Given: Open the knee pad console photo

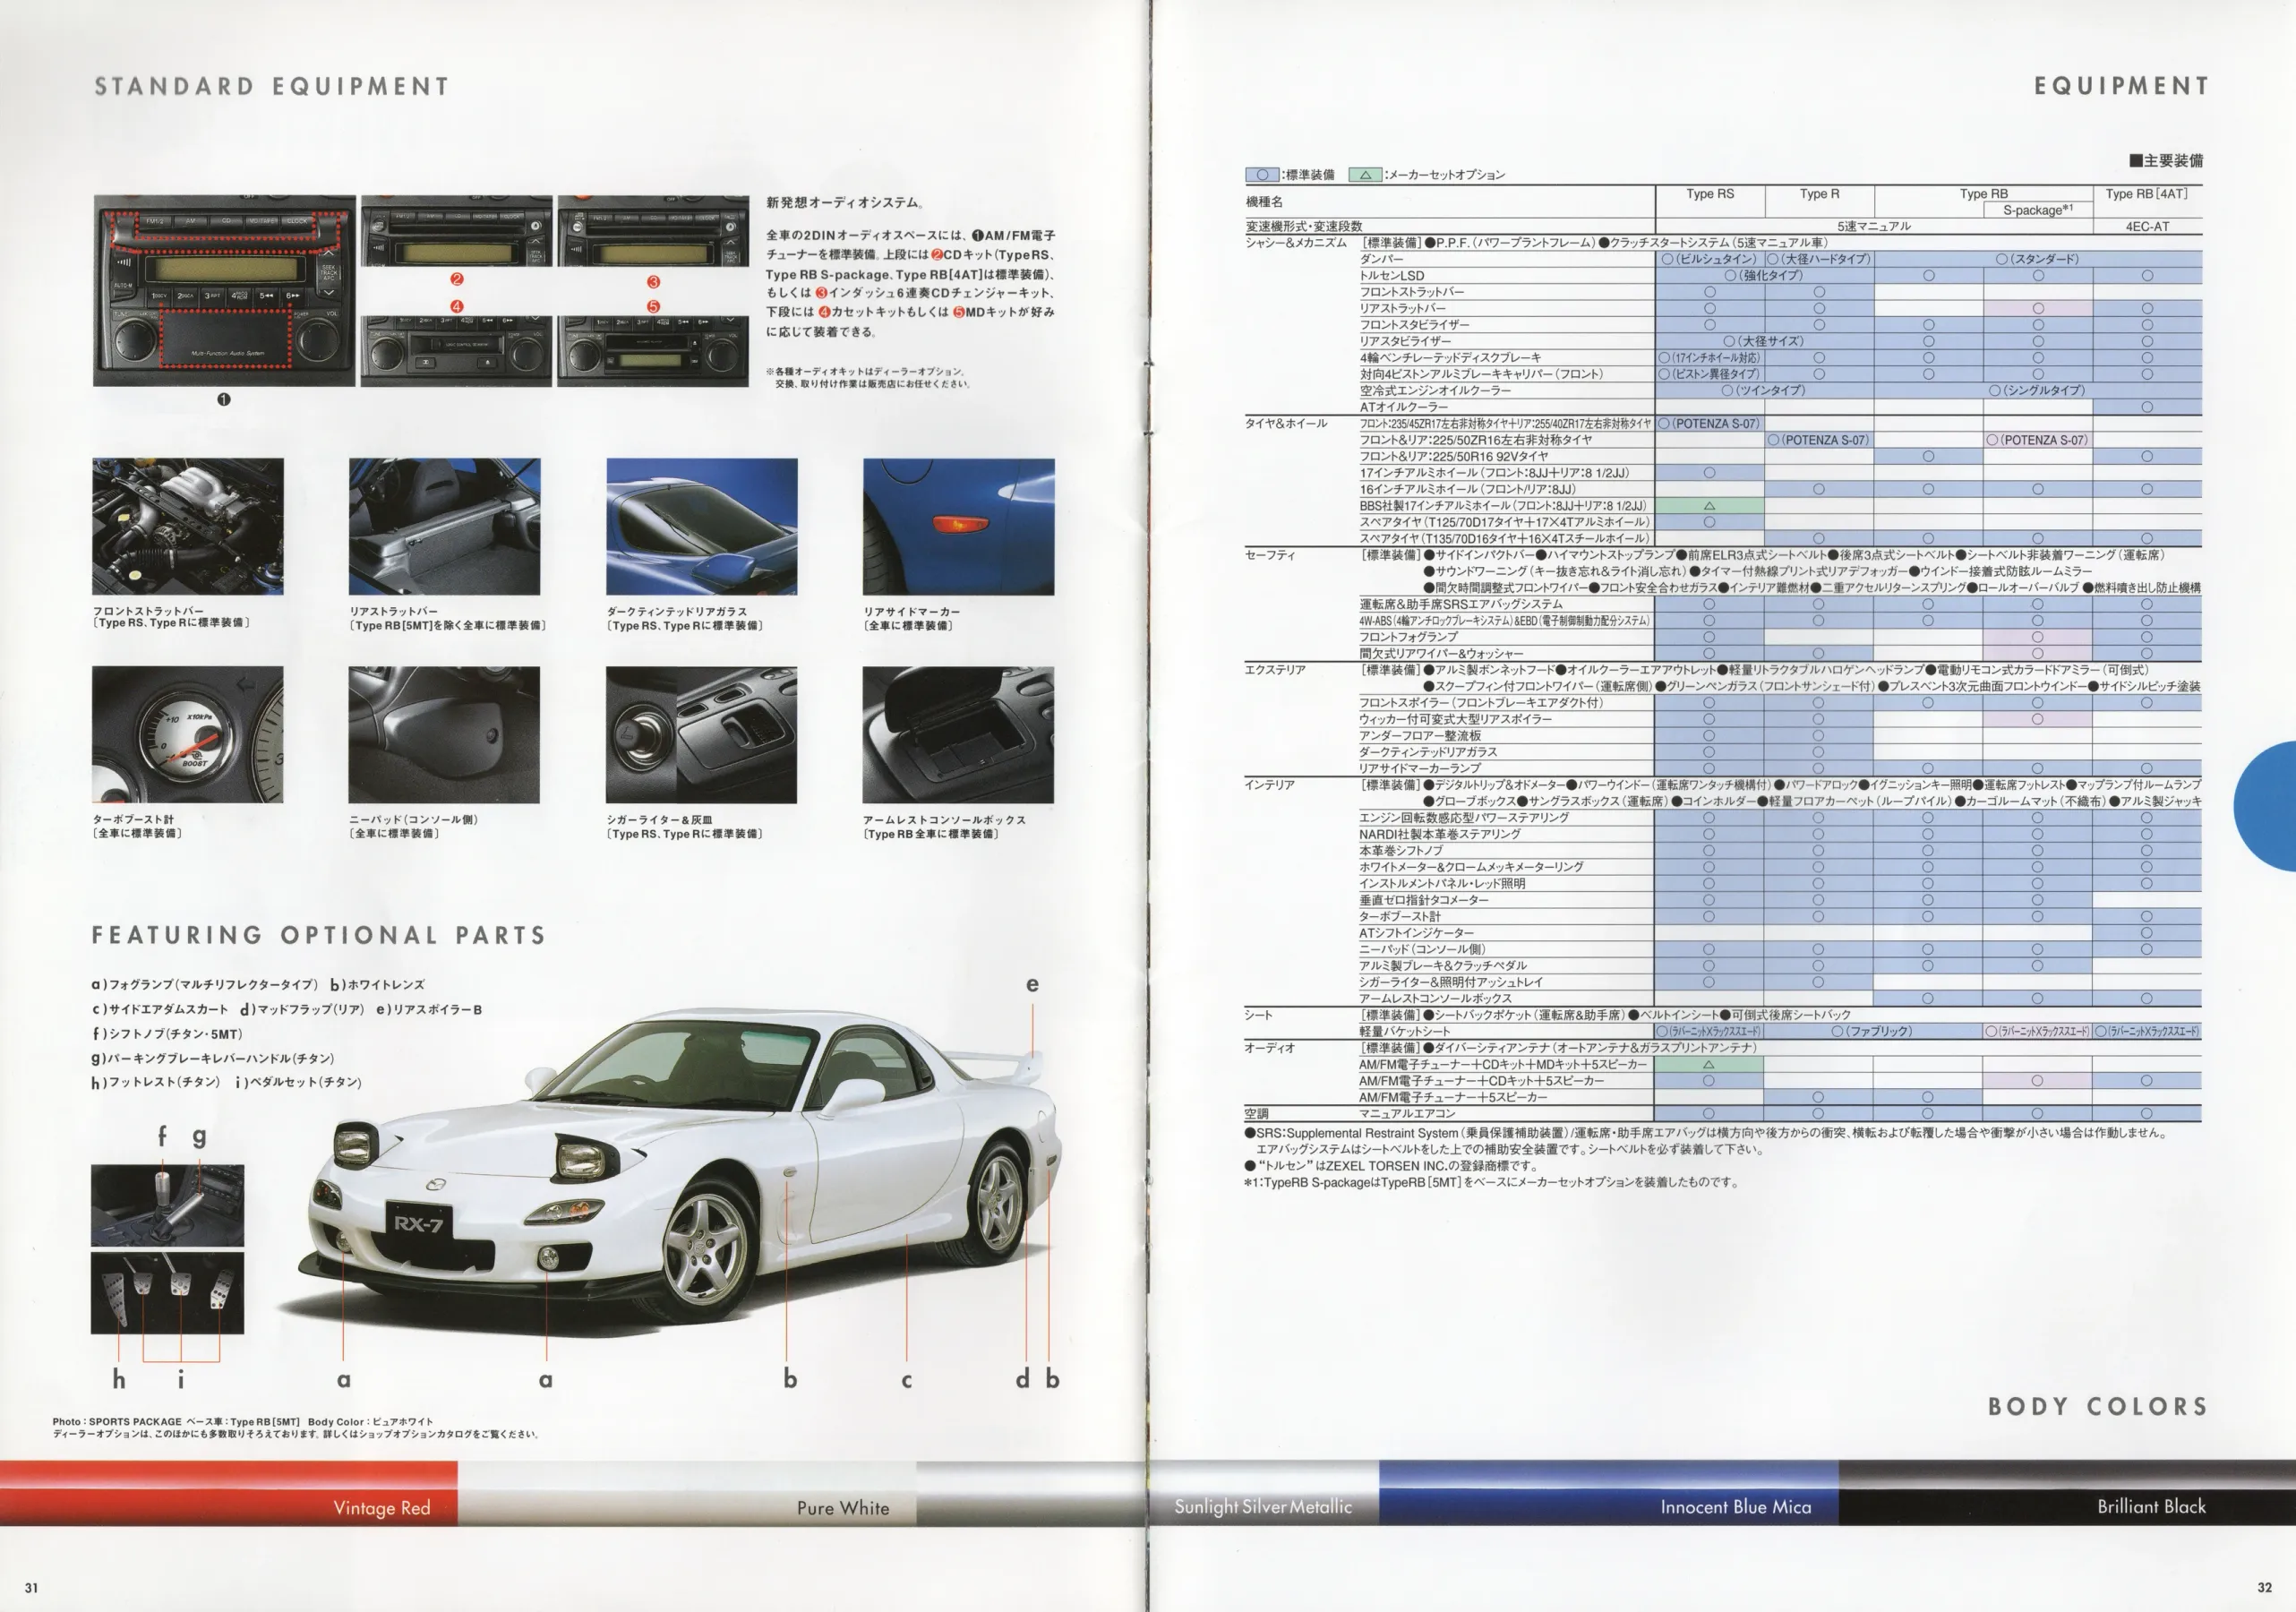Looking at the screenshot, I should pos(444,735).
